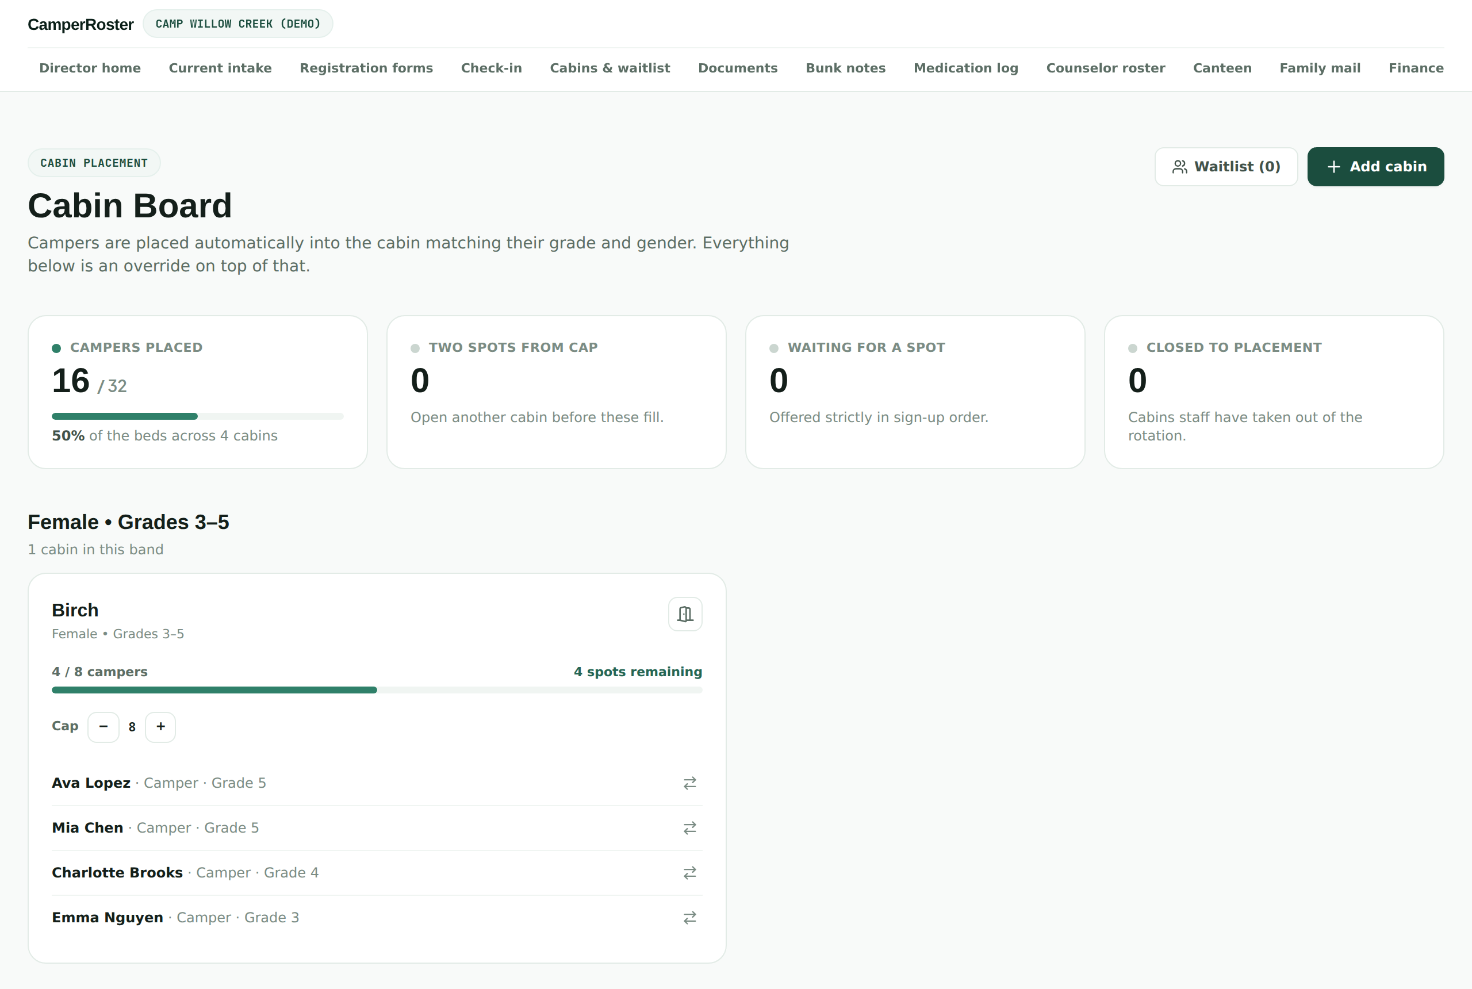Open the Finance page
The image size is (1472, 989).
click(1416, 68)
